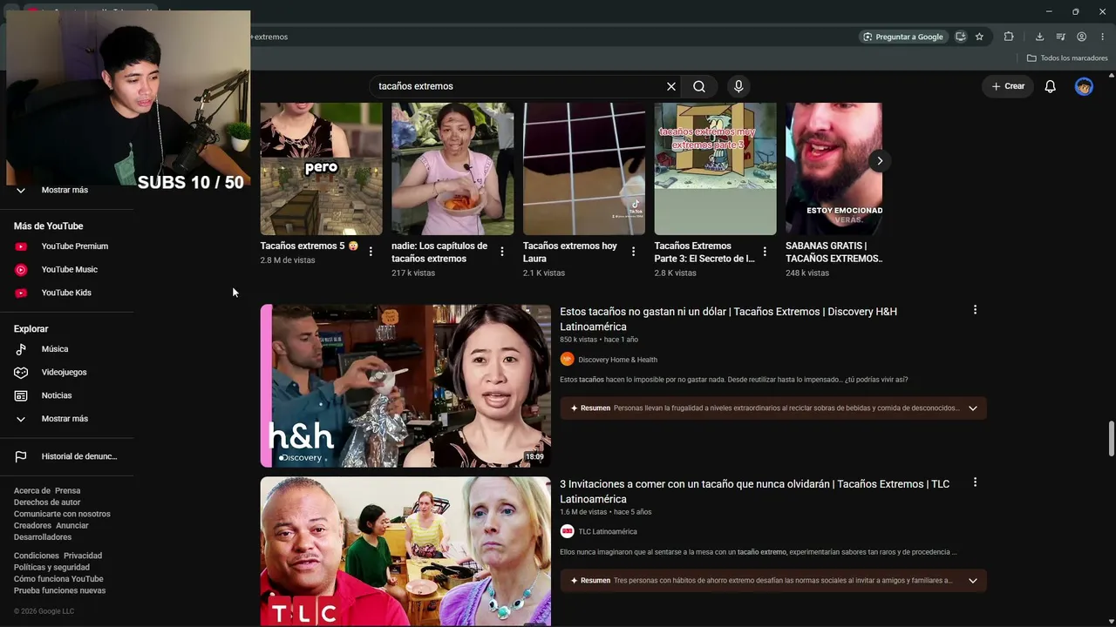Bookmark this page with the star icon

point(980,37)
